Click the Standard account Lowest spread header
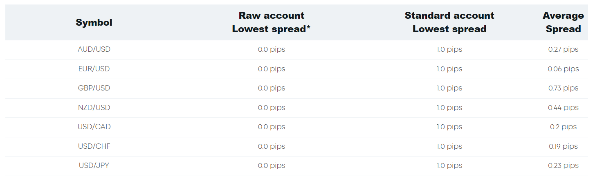 [x=449, y=22]
